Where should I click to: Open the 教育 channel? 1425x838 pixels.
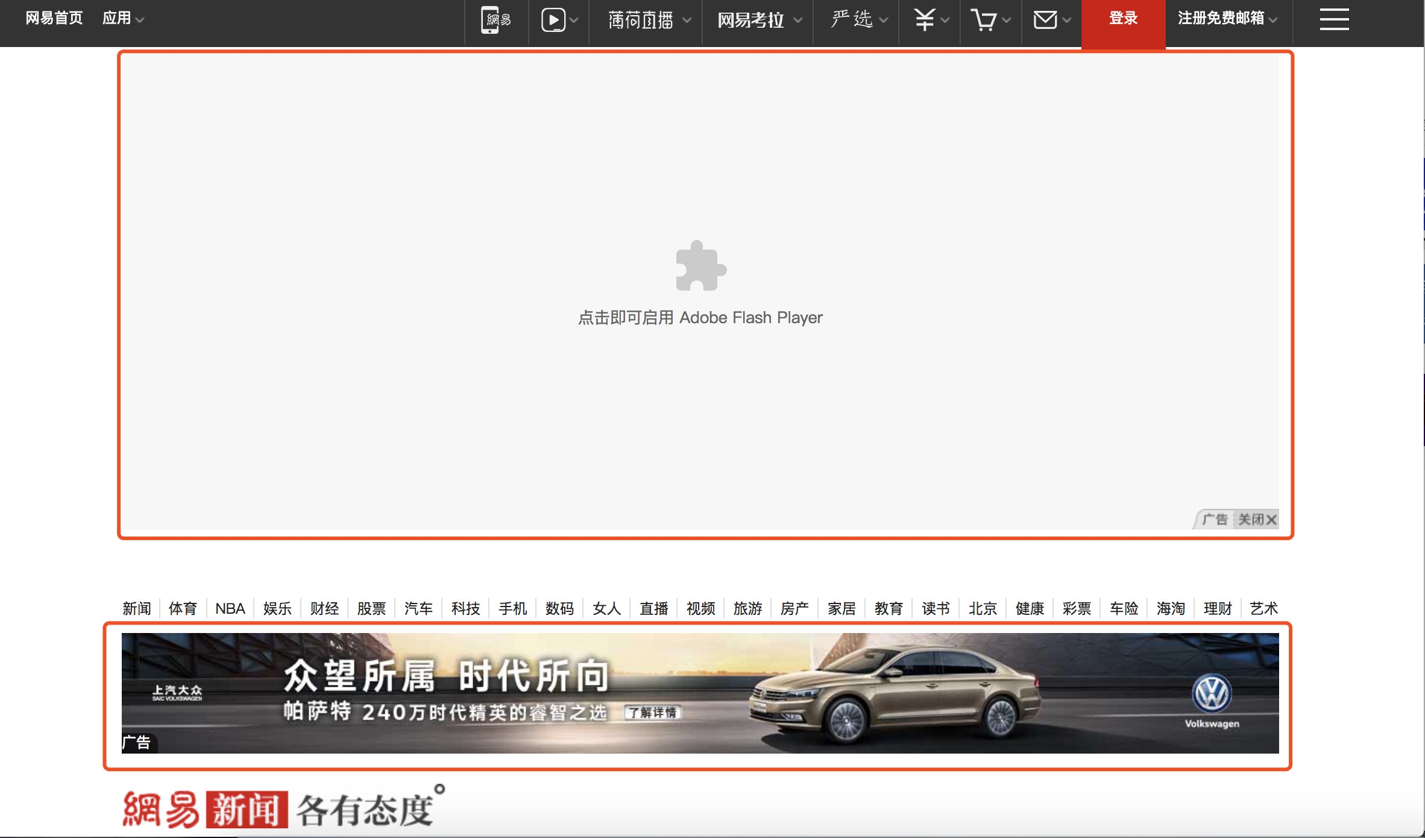tap(889, 608)
